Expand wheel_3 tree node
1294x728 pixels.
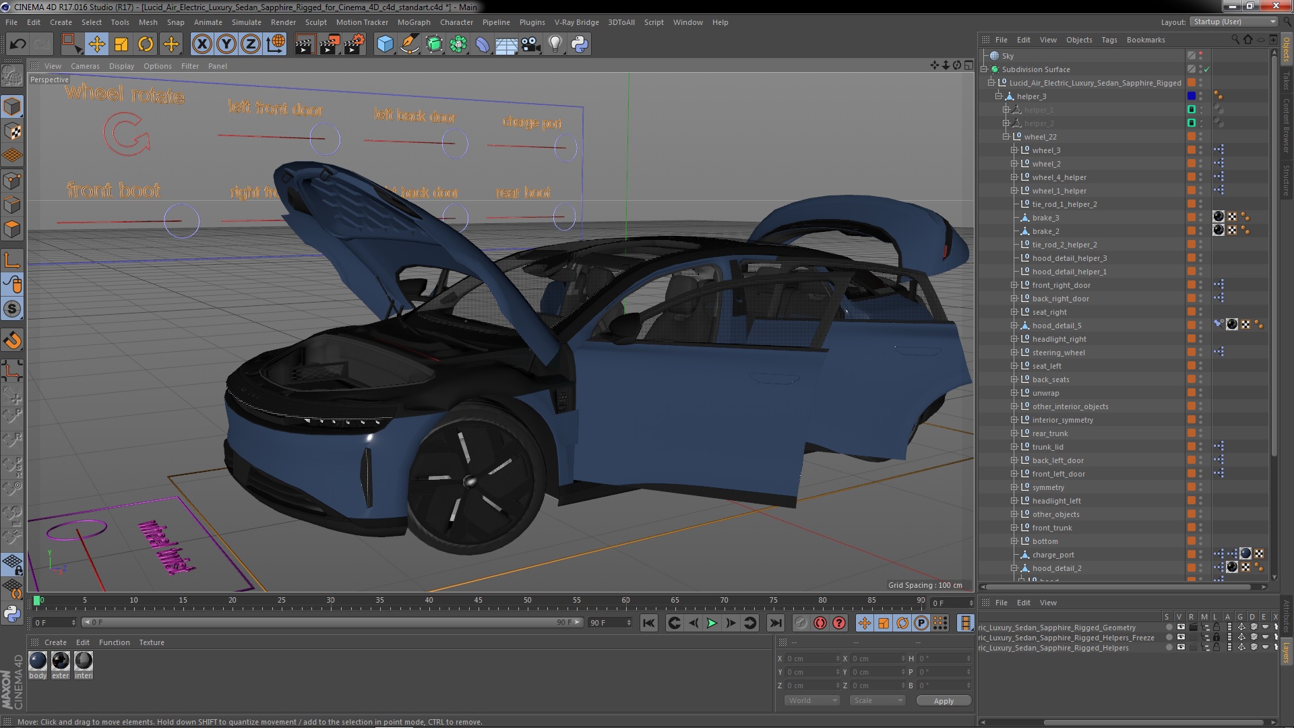(x=1014, y=150)
